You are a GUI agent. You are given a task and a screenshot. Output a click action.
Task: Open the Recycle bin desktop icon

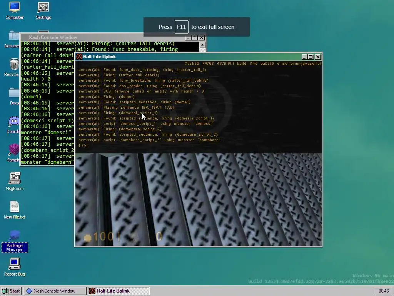[x=12, y=67]
